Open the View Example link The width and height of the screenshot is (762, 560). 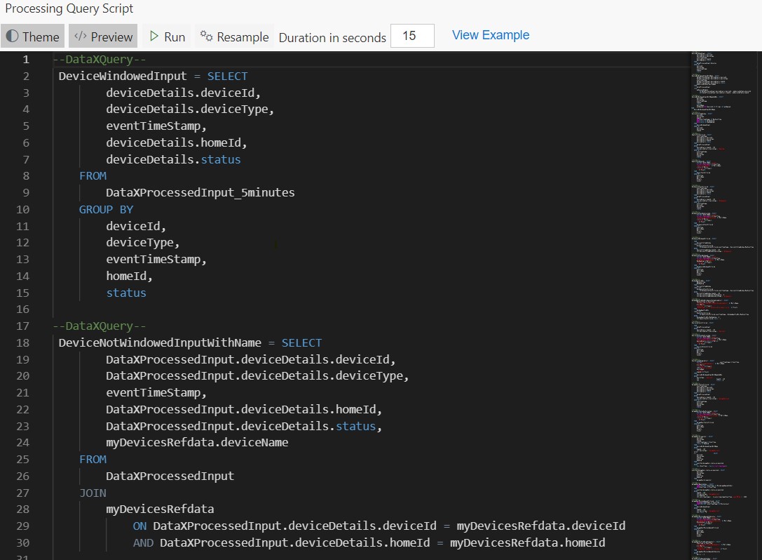click(x=490, y=35)
